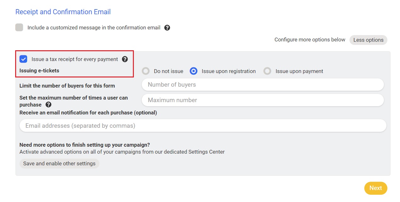
Task: Enable the customized confirmation message checkbox
Action: click(19, 28)
